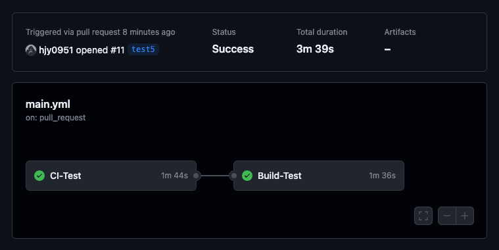This screenshot has height=250, width=499.
Task: Open pull request #11 link
Action: (x=118, y=50)
